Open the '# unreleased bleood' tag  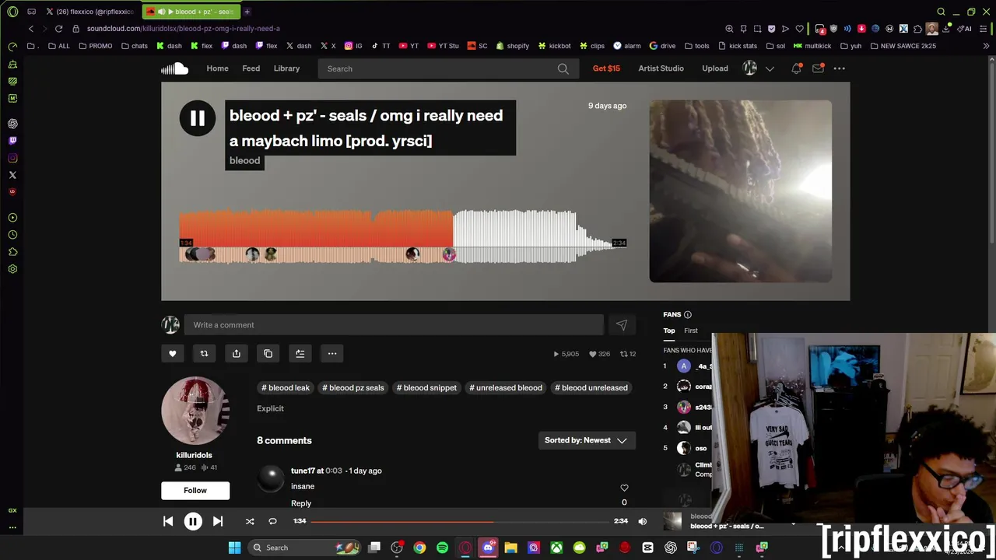(506, 387)
